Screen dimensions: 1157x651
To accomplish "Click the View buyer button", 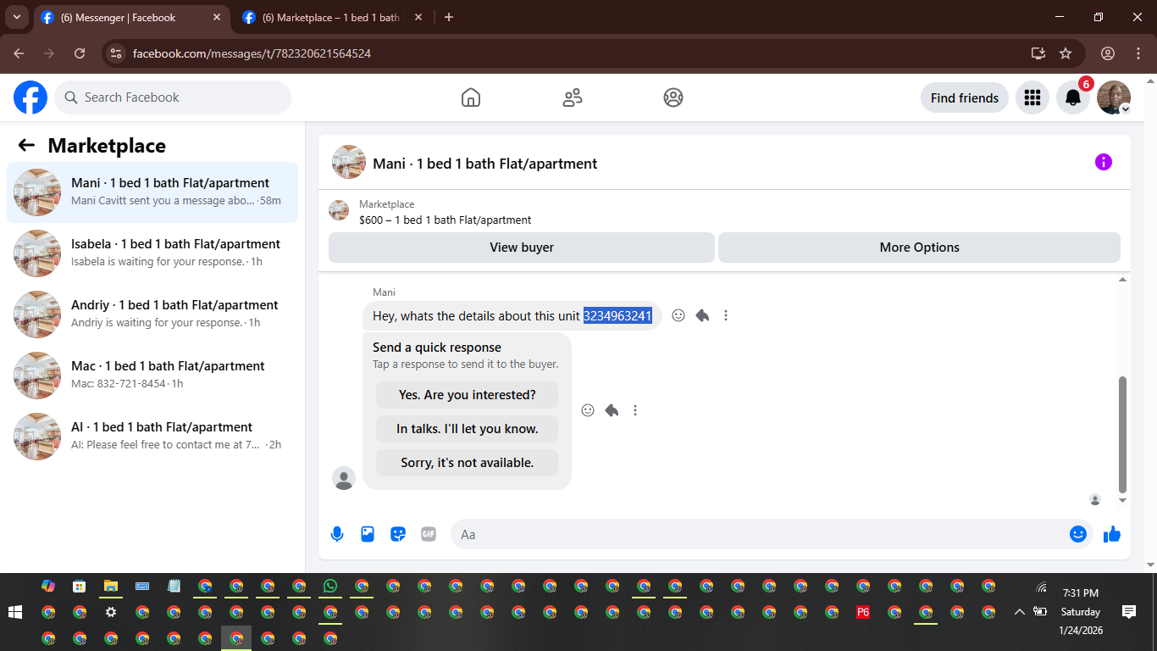I will tap(522, 248).
